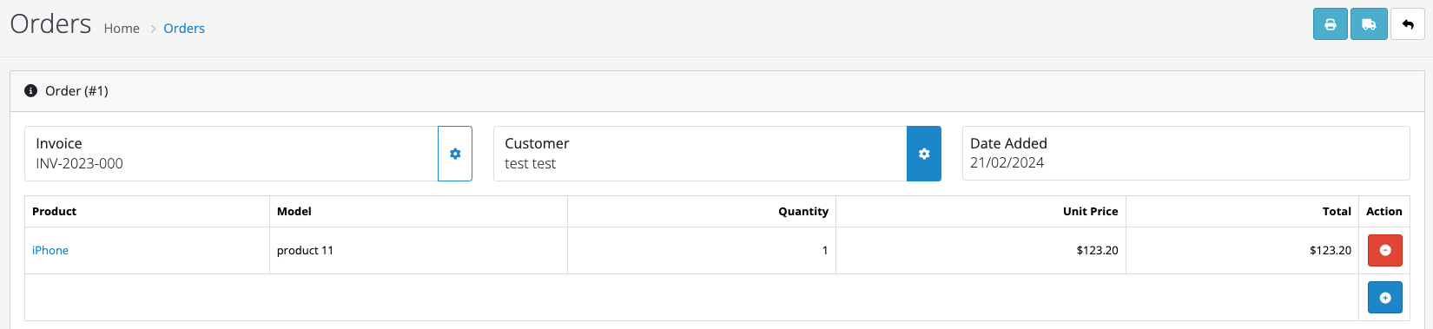Viewport: 1433px width, 329px height.
Task: Open the iPhone product link
Action: point(50,250)
